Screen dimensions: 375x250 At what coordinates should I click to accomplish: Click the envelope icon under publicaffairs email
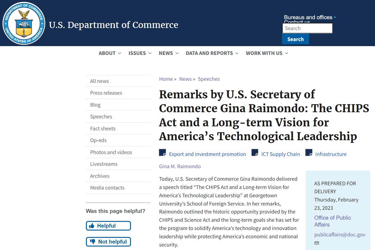317,243
